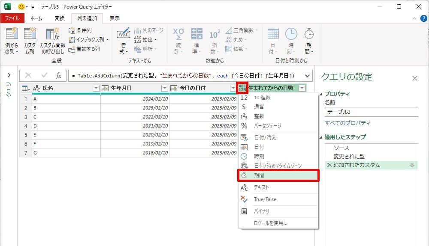Click ロケールを使用... menu entry
The width and height of the screenshot is (429, 246).
pos(278,223)
